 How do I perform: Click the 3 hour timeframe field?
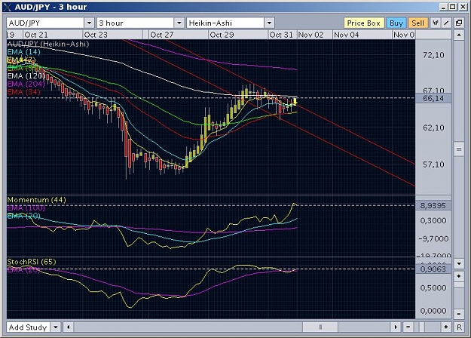(x=136, y=23)
